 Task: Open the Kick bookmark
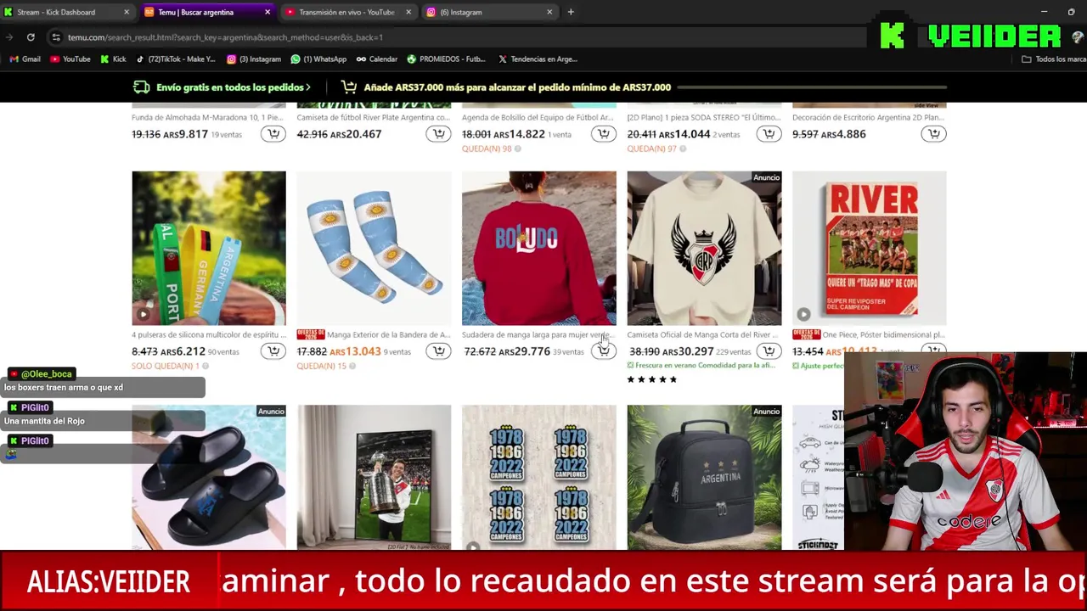click(113, 59)
